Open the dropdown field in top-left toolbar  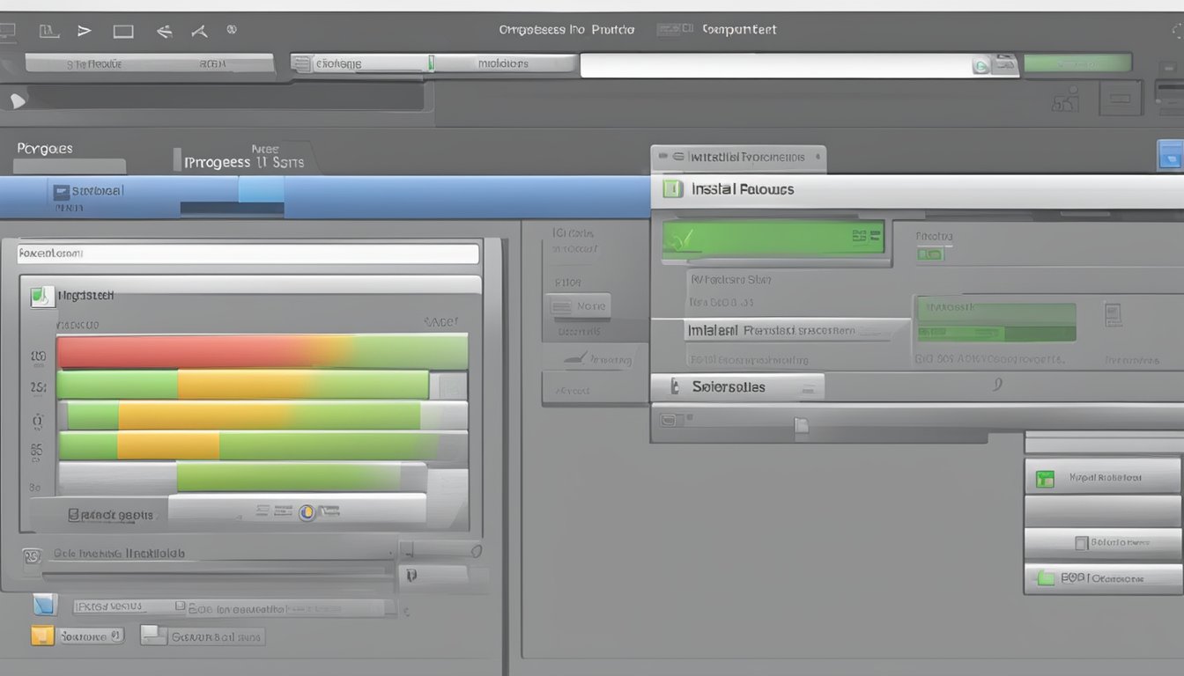pos(150,63)
